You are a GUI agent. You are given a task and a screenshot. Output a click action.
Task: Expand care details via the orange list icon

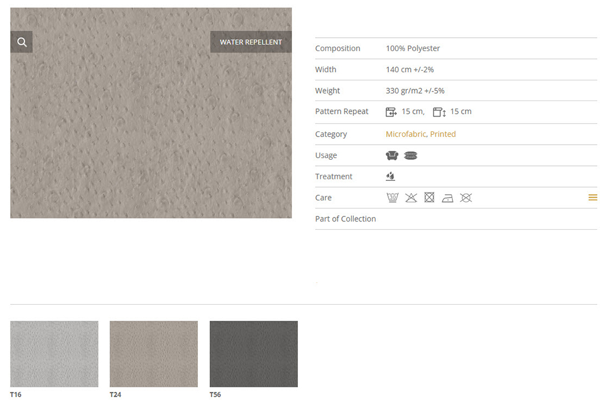(x=592, y=198)
